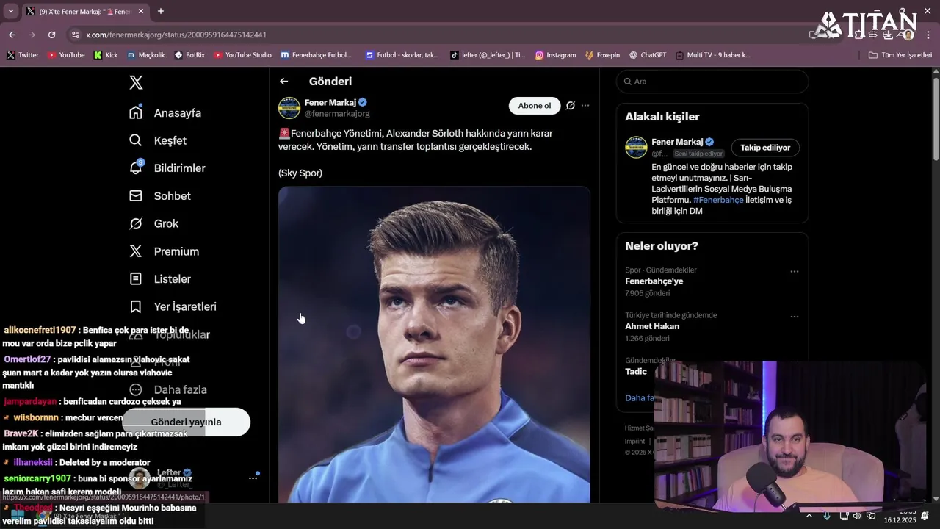The image size is (940, 529).
Task: Open more options for Ahmet Hakan trend
Action: [x=794, y=317]
